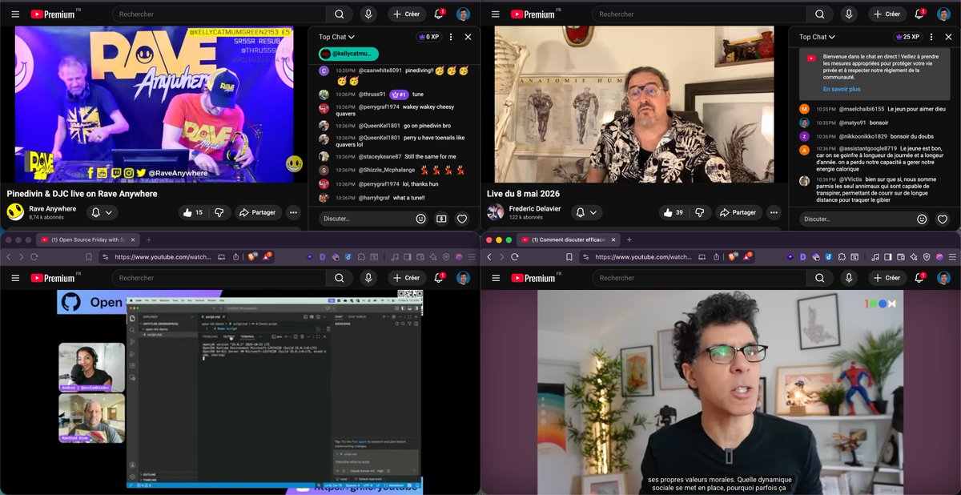Like the Pinedivin & DJC live video
This screenshot has height=495, width=961.
coord(193,212)
